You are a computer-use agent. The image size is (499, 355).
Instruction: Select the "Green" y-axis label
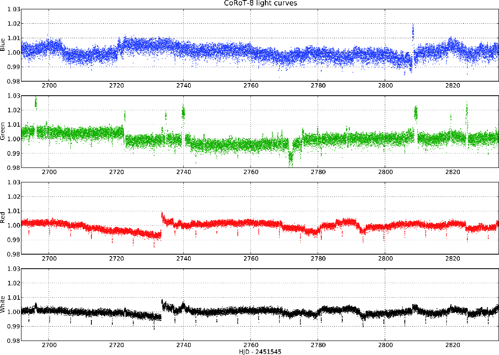point(3,132)
